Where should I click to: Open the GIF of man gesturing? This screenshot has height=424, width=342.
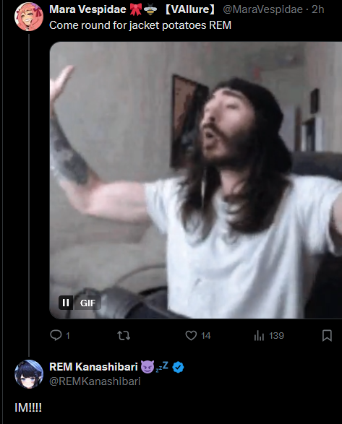[196, 180]
